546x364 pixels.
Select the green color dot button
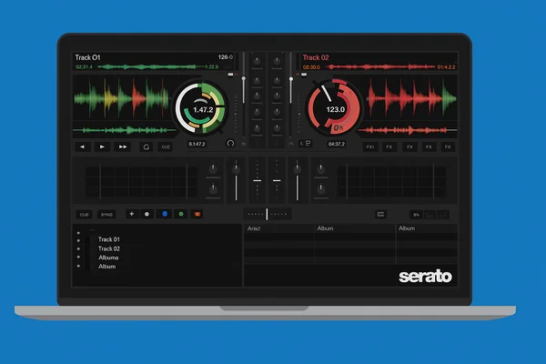click(x=181, y=215)
